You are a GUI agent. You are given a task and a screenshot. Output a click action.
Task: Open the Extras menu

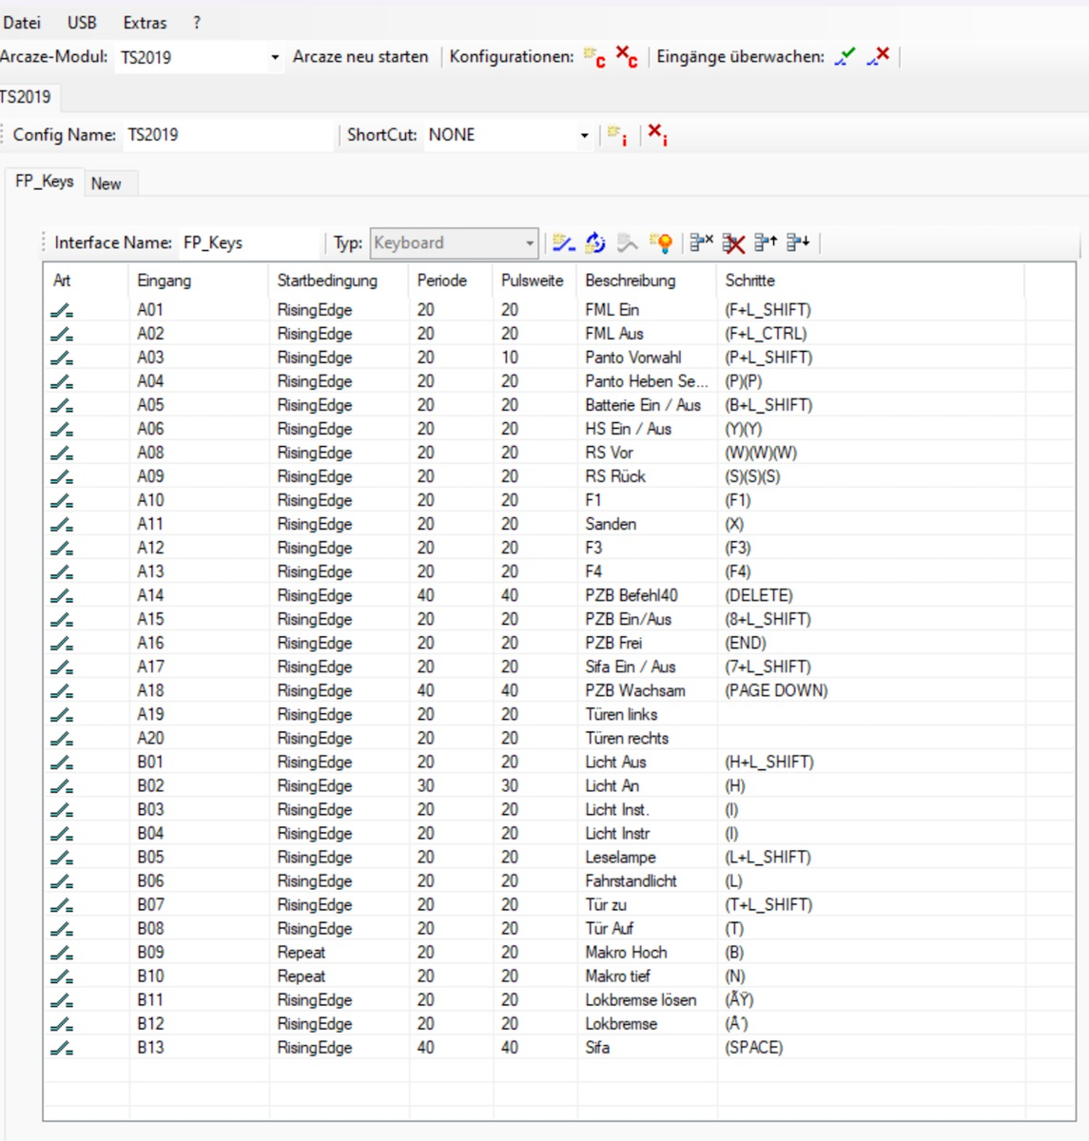(145, 23)
